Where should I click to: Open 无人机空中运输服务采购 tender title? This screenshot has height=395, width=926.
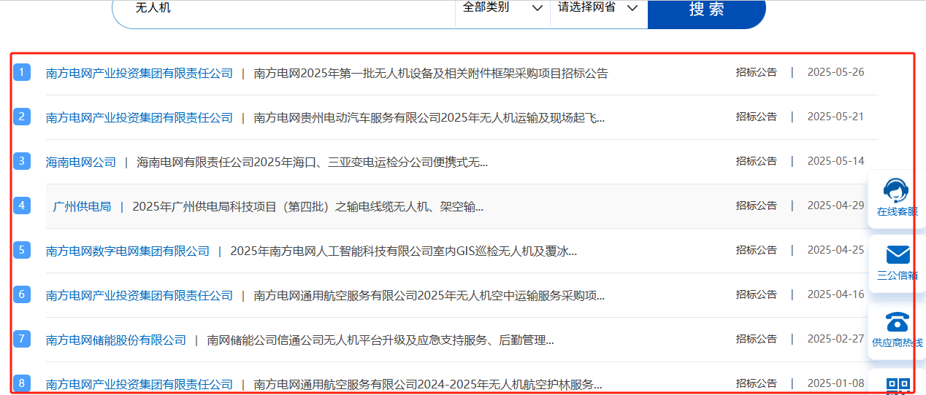(x=429, y=295)
